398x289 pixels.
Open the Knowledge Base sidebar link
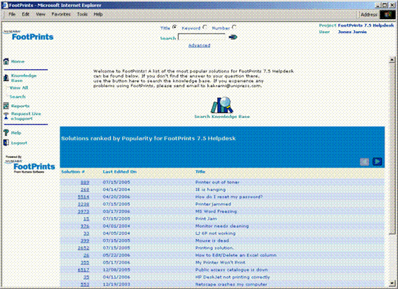coord(24,78)
